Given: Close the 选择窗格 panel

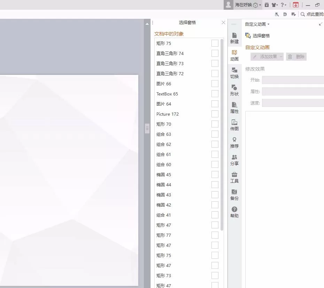Looking at the screenshot, I should (223, 23).
